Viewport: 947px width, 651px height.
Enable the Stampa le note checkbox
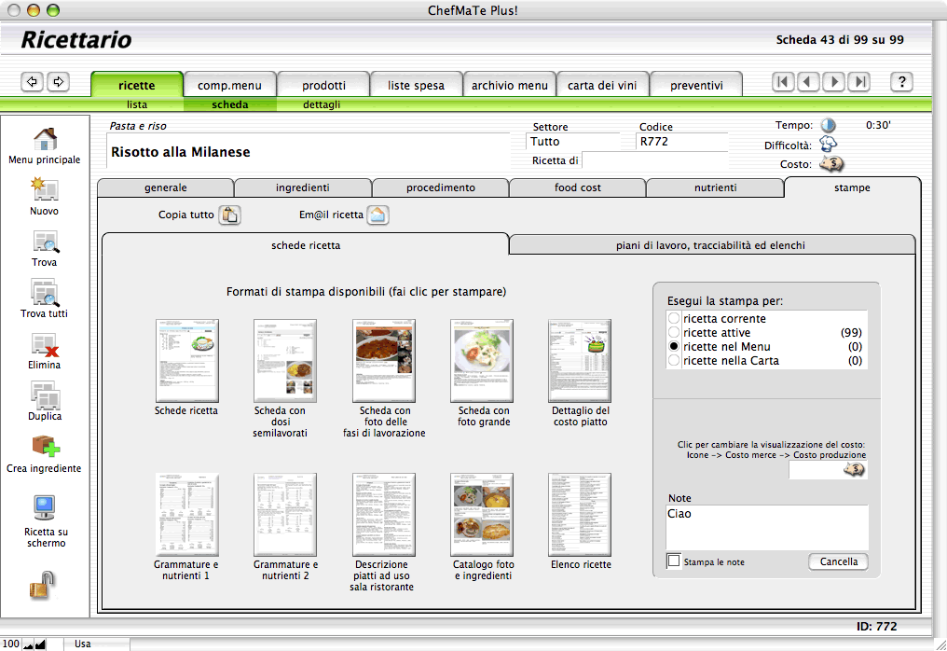click(x=673, y=561)
